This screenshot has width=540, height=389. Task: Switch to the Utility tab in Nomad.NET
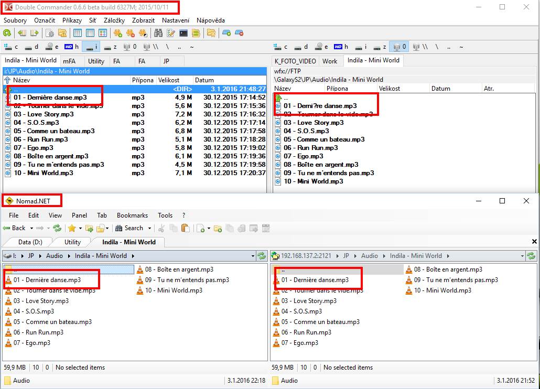72,242
